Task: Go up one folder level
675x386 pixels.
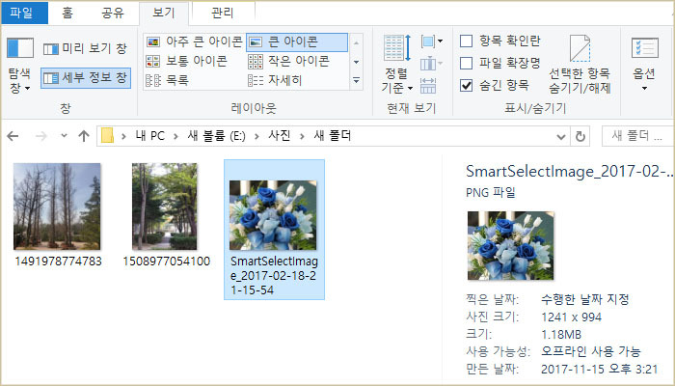Action: click(x=84, y=137)
